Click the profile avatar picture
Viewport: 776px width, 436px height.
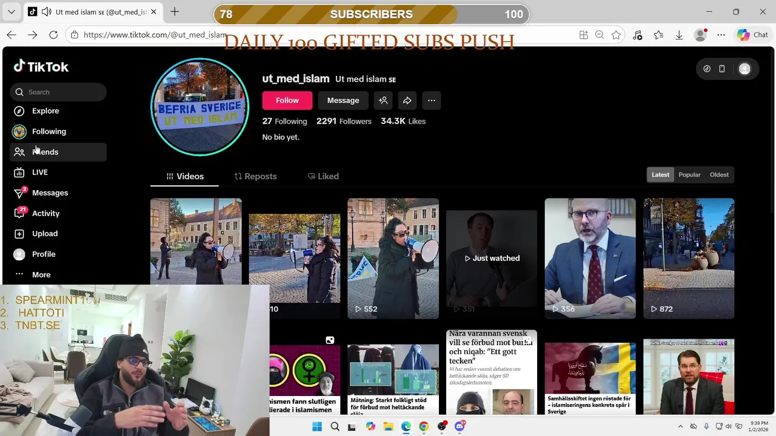tap(199, 107)
